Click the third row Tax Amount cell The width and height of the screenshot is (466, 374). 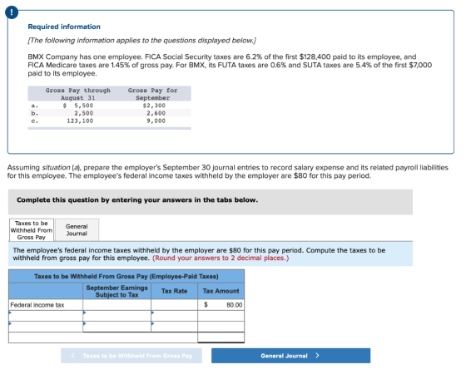(x=221, y=327)
